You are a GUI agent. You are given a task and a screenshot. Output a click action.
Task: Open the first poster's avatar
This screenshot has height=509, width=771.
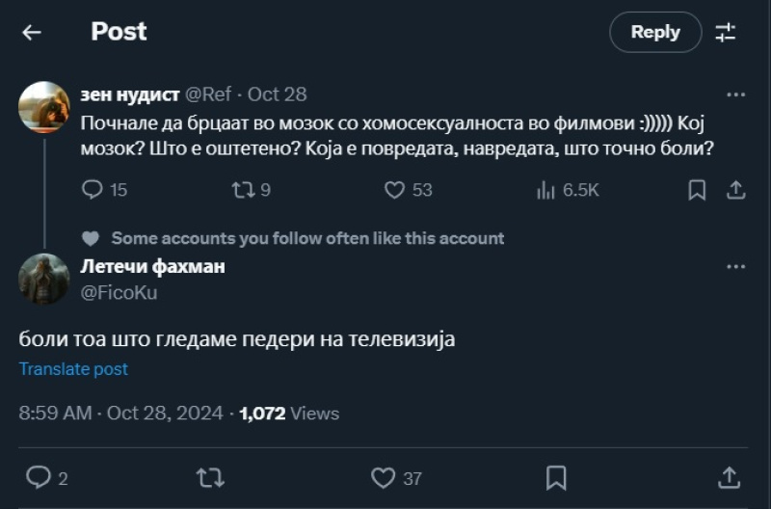pos(44,107)
